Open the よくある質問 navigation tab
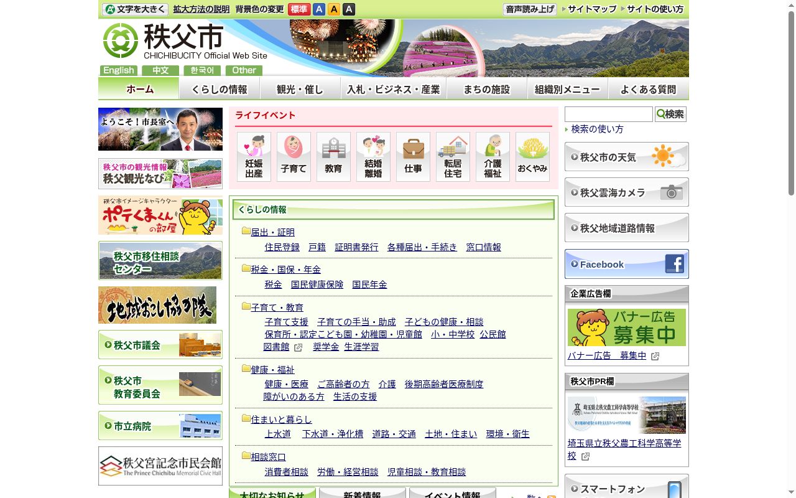This screenshot has width=796, height=498. pyautogui.click(x=649, y=88)
